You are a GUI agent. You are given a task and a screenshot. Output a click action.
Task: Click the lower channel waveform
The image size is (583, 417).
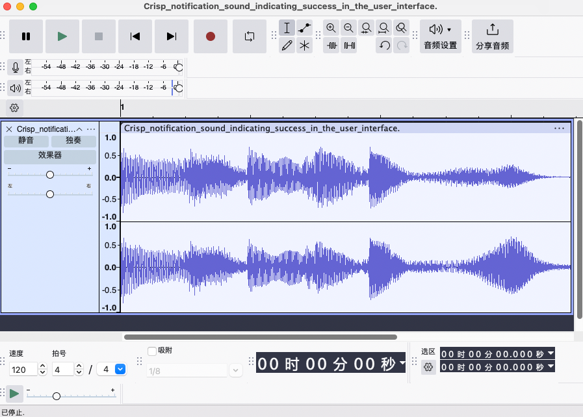(x=346, y=267)
